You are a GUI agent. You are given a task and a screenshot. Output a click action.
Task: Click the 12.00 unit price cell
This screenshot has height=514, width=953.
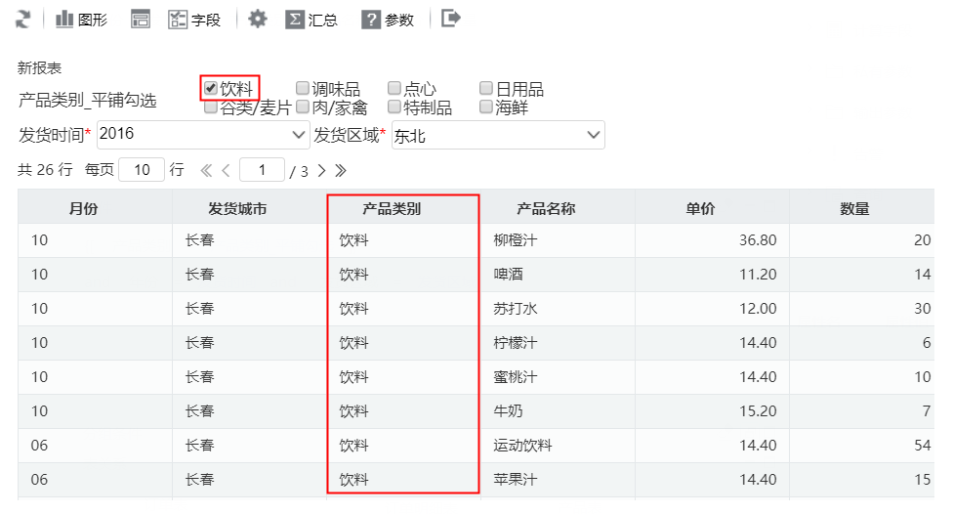713,309
